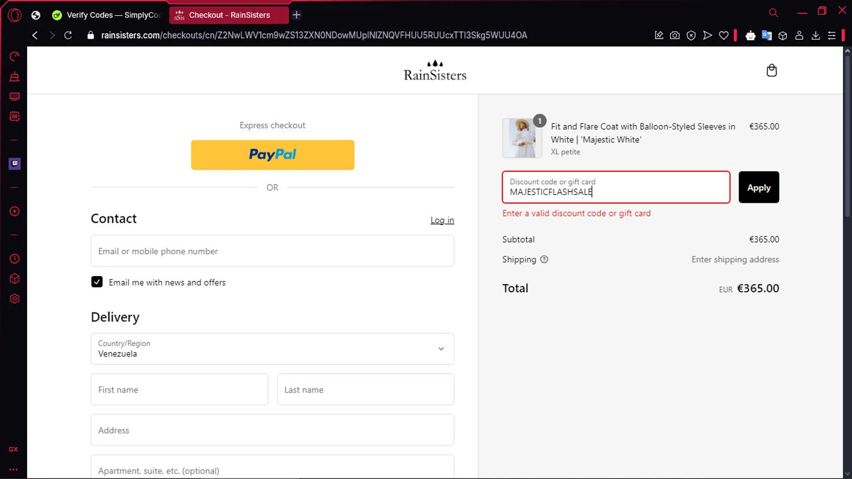This screenshot has width=852, height=479.
Task: Apply the discount code
Action: 759,187
